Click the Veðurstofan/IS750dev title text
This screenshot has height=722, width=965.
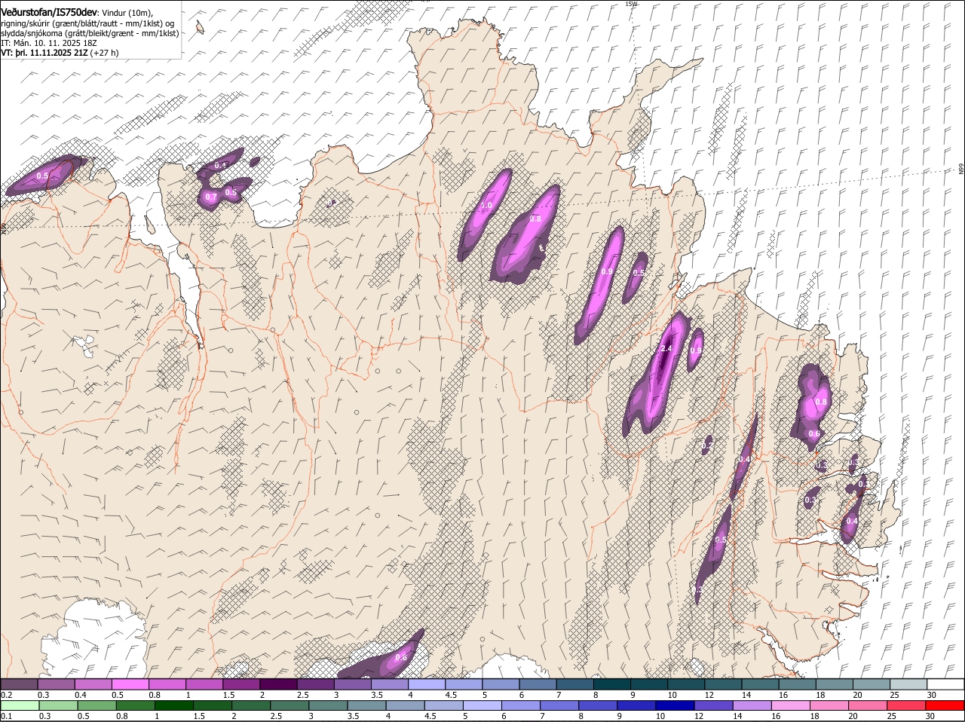pyautogui.click(x=49, y=13)
